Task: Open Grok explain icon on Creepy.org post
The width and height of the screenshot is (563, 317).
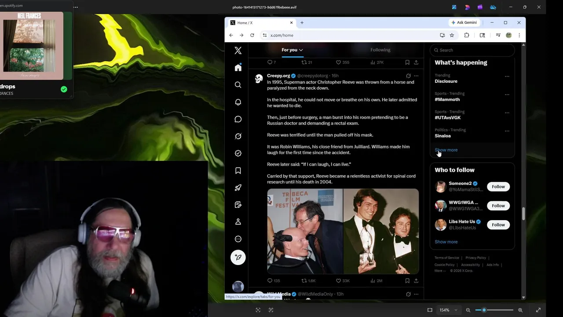Action: pyautogui.click(x=408, y=76)
